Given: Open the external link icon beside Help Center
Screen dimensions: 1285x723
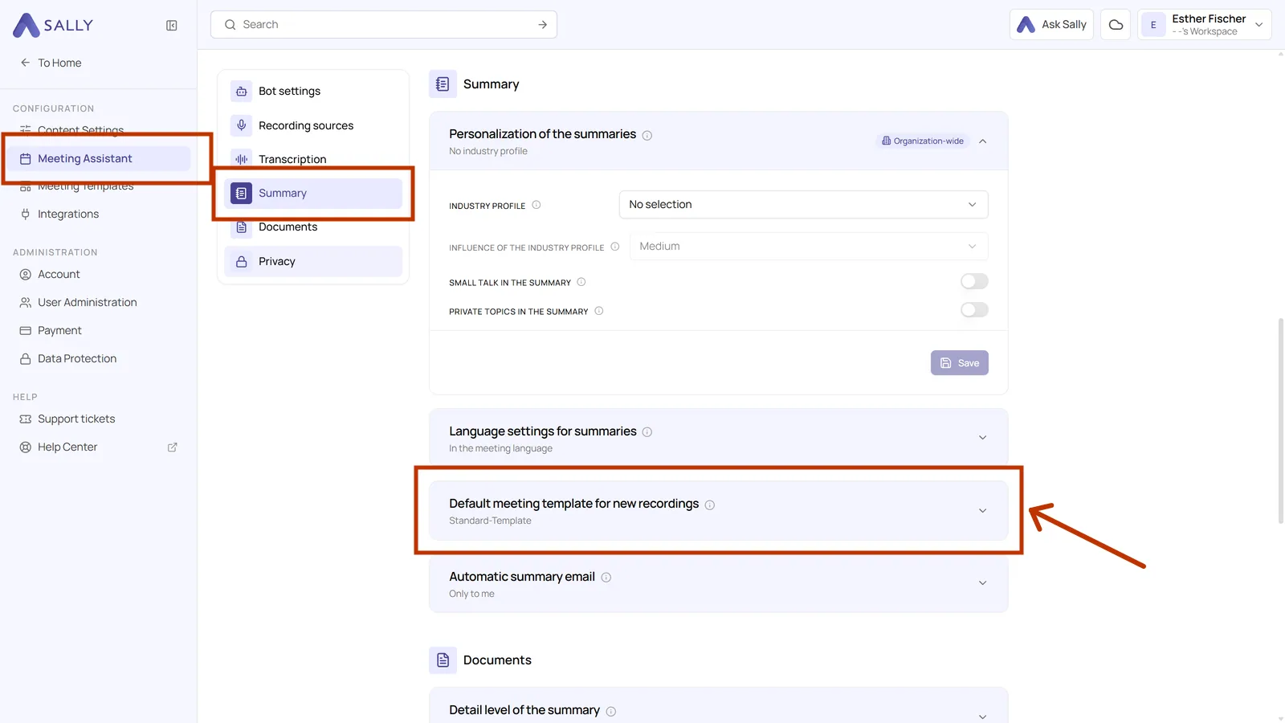Looking at the screenshot, I should 172,447.
